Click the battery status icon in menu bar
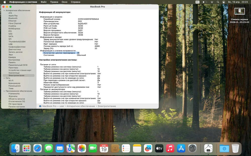This screenshot has width=251, height=156. [x=205, y=2]
